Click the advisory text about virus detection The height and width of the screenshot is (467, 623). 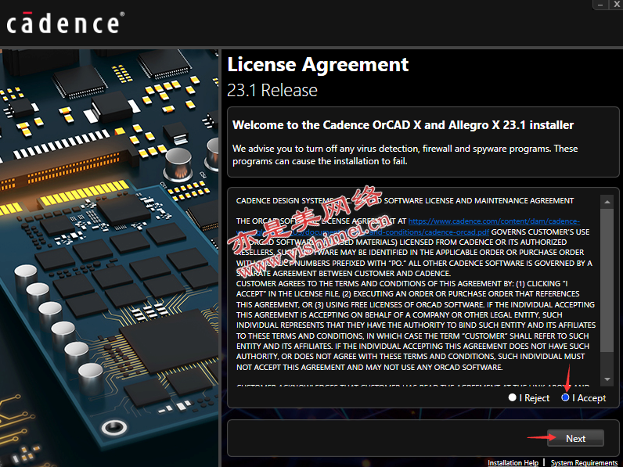tap(405, 155)
